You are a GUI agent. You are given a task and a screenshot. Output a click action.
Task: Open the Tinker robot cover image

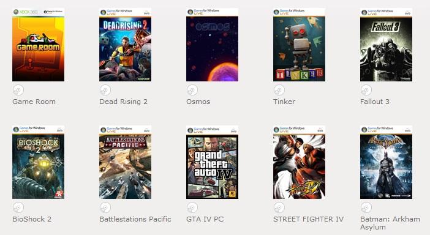coord(299,45)
